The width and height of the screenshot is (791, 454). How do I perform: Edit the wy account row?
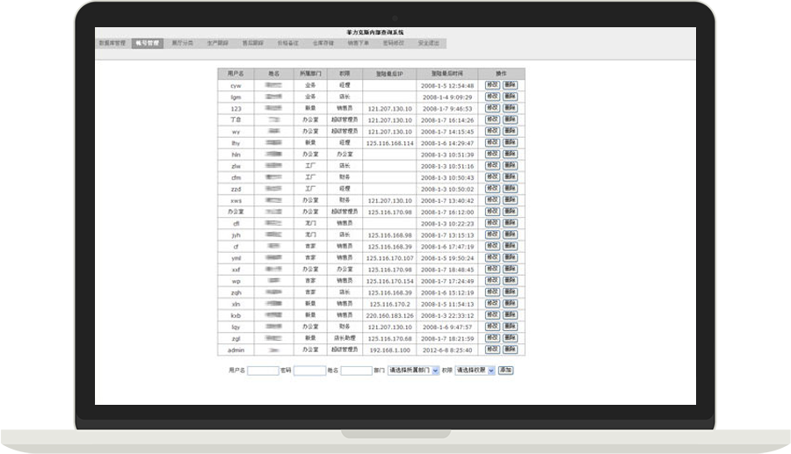coord(492,131)
